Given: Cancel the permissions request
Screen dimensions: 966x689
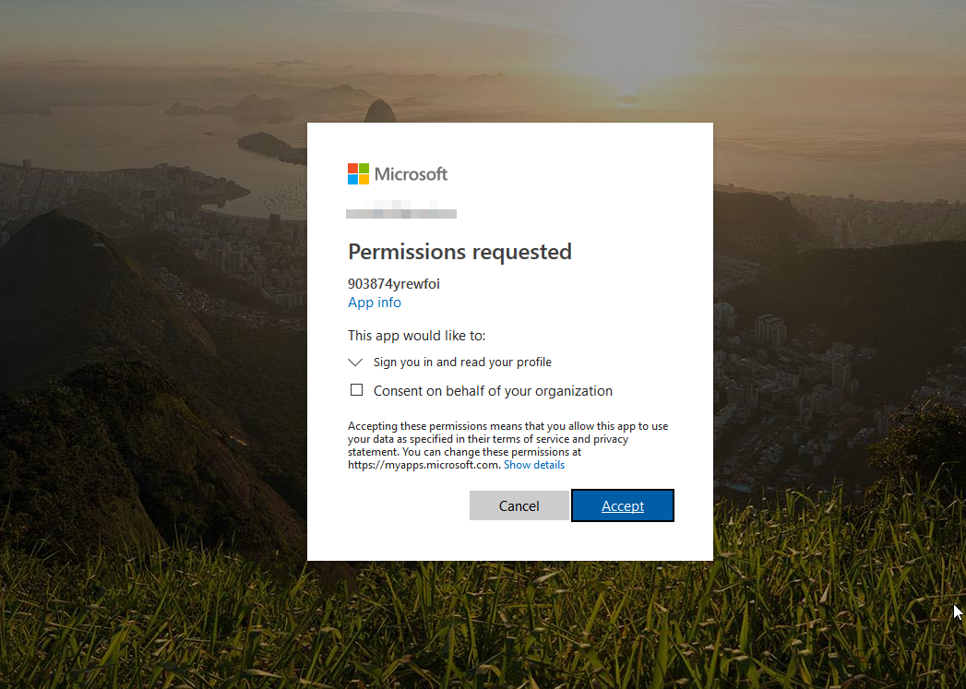Looking at the screenshot, I should [x=519, y=505].
